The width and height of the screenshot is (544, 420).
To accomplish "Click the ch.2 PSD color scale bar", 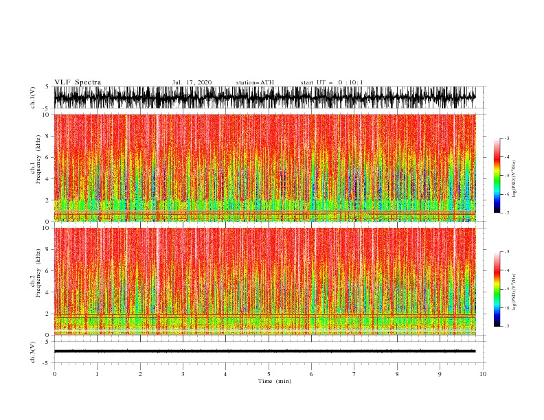I will [x=497, y=289].
